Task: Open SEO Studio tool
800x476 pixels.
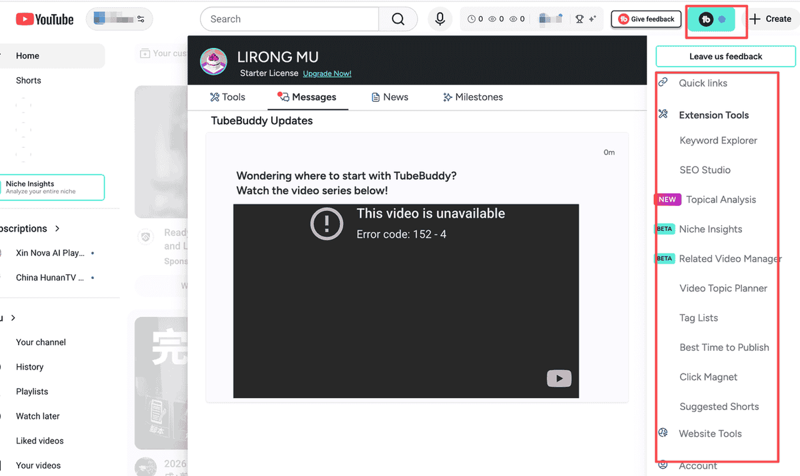Action: [705, 170]
